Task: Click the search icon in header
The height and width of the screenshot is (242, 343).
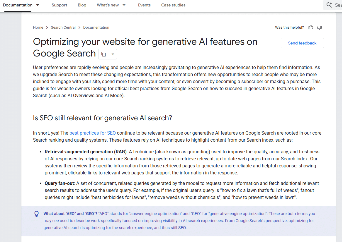Action: 329,5
